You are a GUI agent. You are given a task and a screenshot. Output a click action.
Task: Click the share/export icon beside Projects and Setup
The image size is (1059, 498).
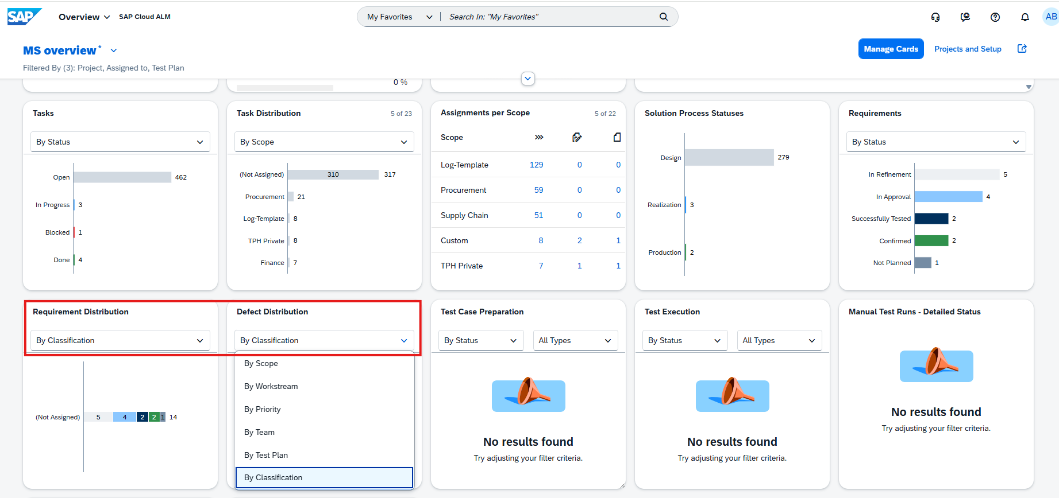coord(1022,49)
